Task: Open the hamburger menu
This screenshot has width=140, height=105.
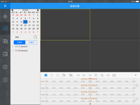Action: [x=5, y=6]
